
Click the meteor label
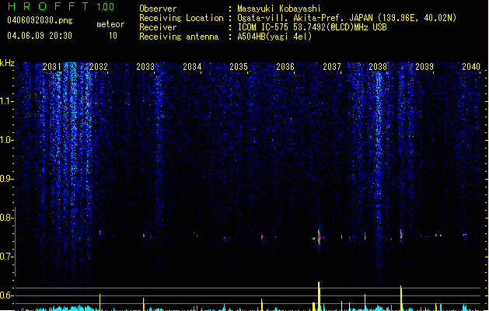click(x=110, y=24)
